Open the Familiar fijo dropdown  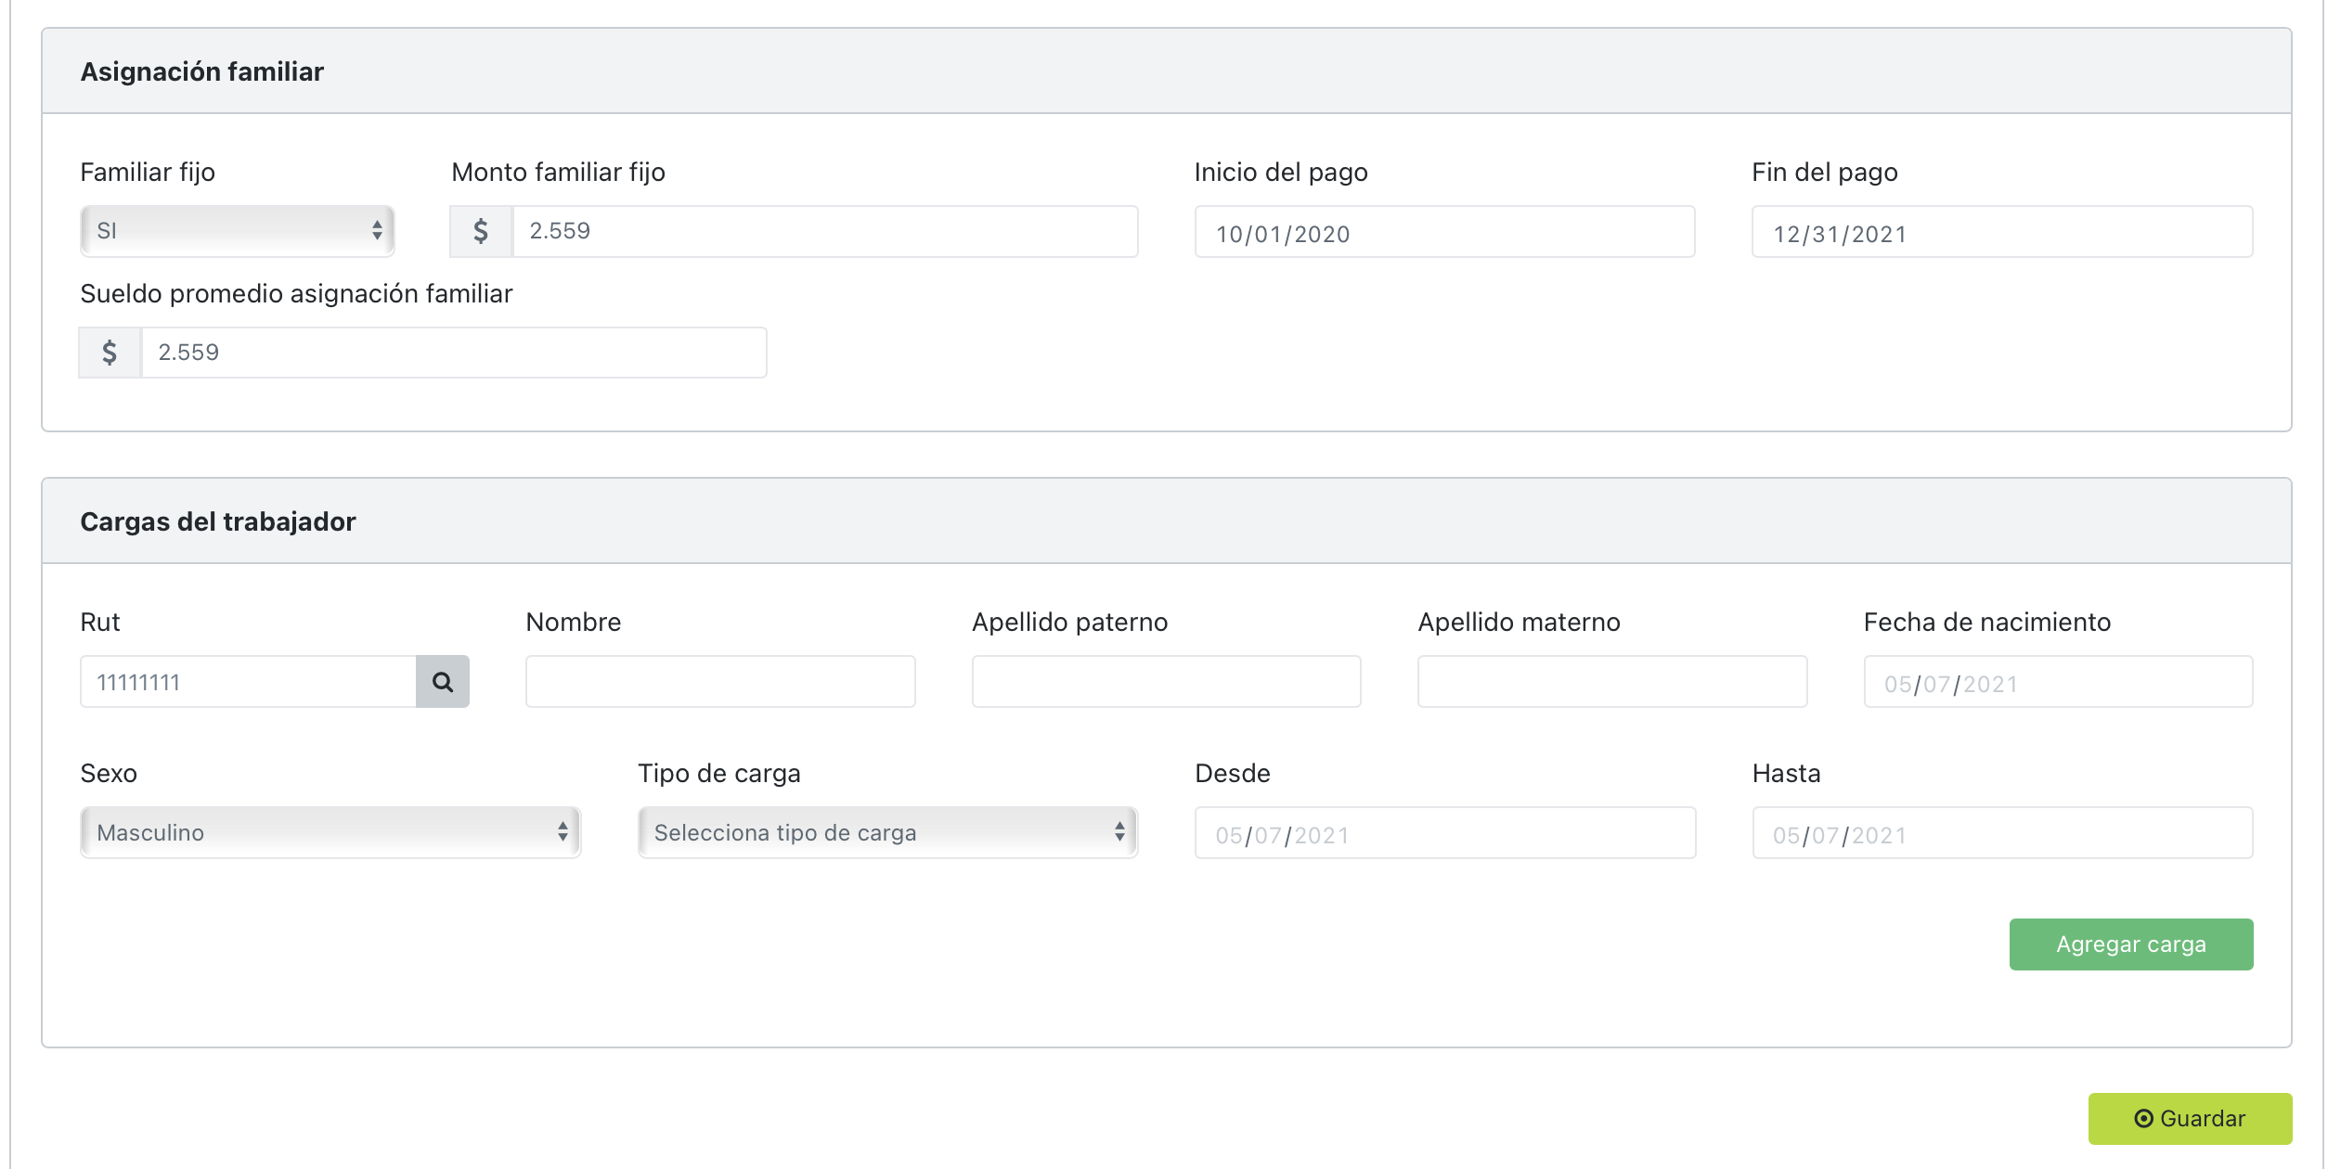point(238,231)
